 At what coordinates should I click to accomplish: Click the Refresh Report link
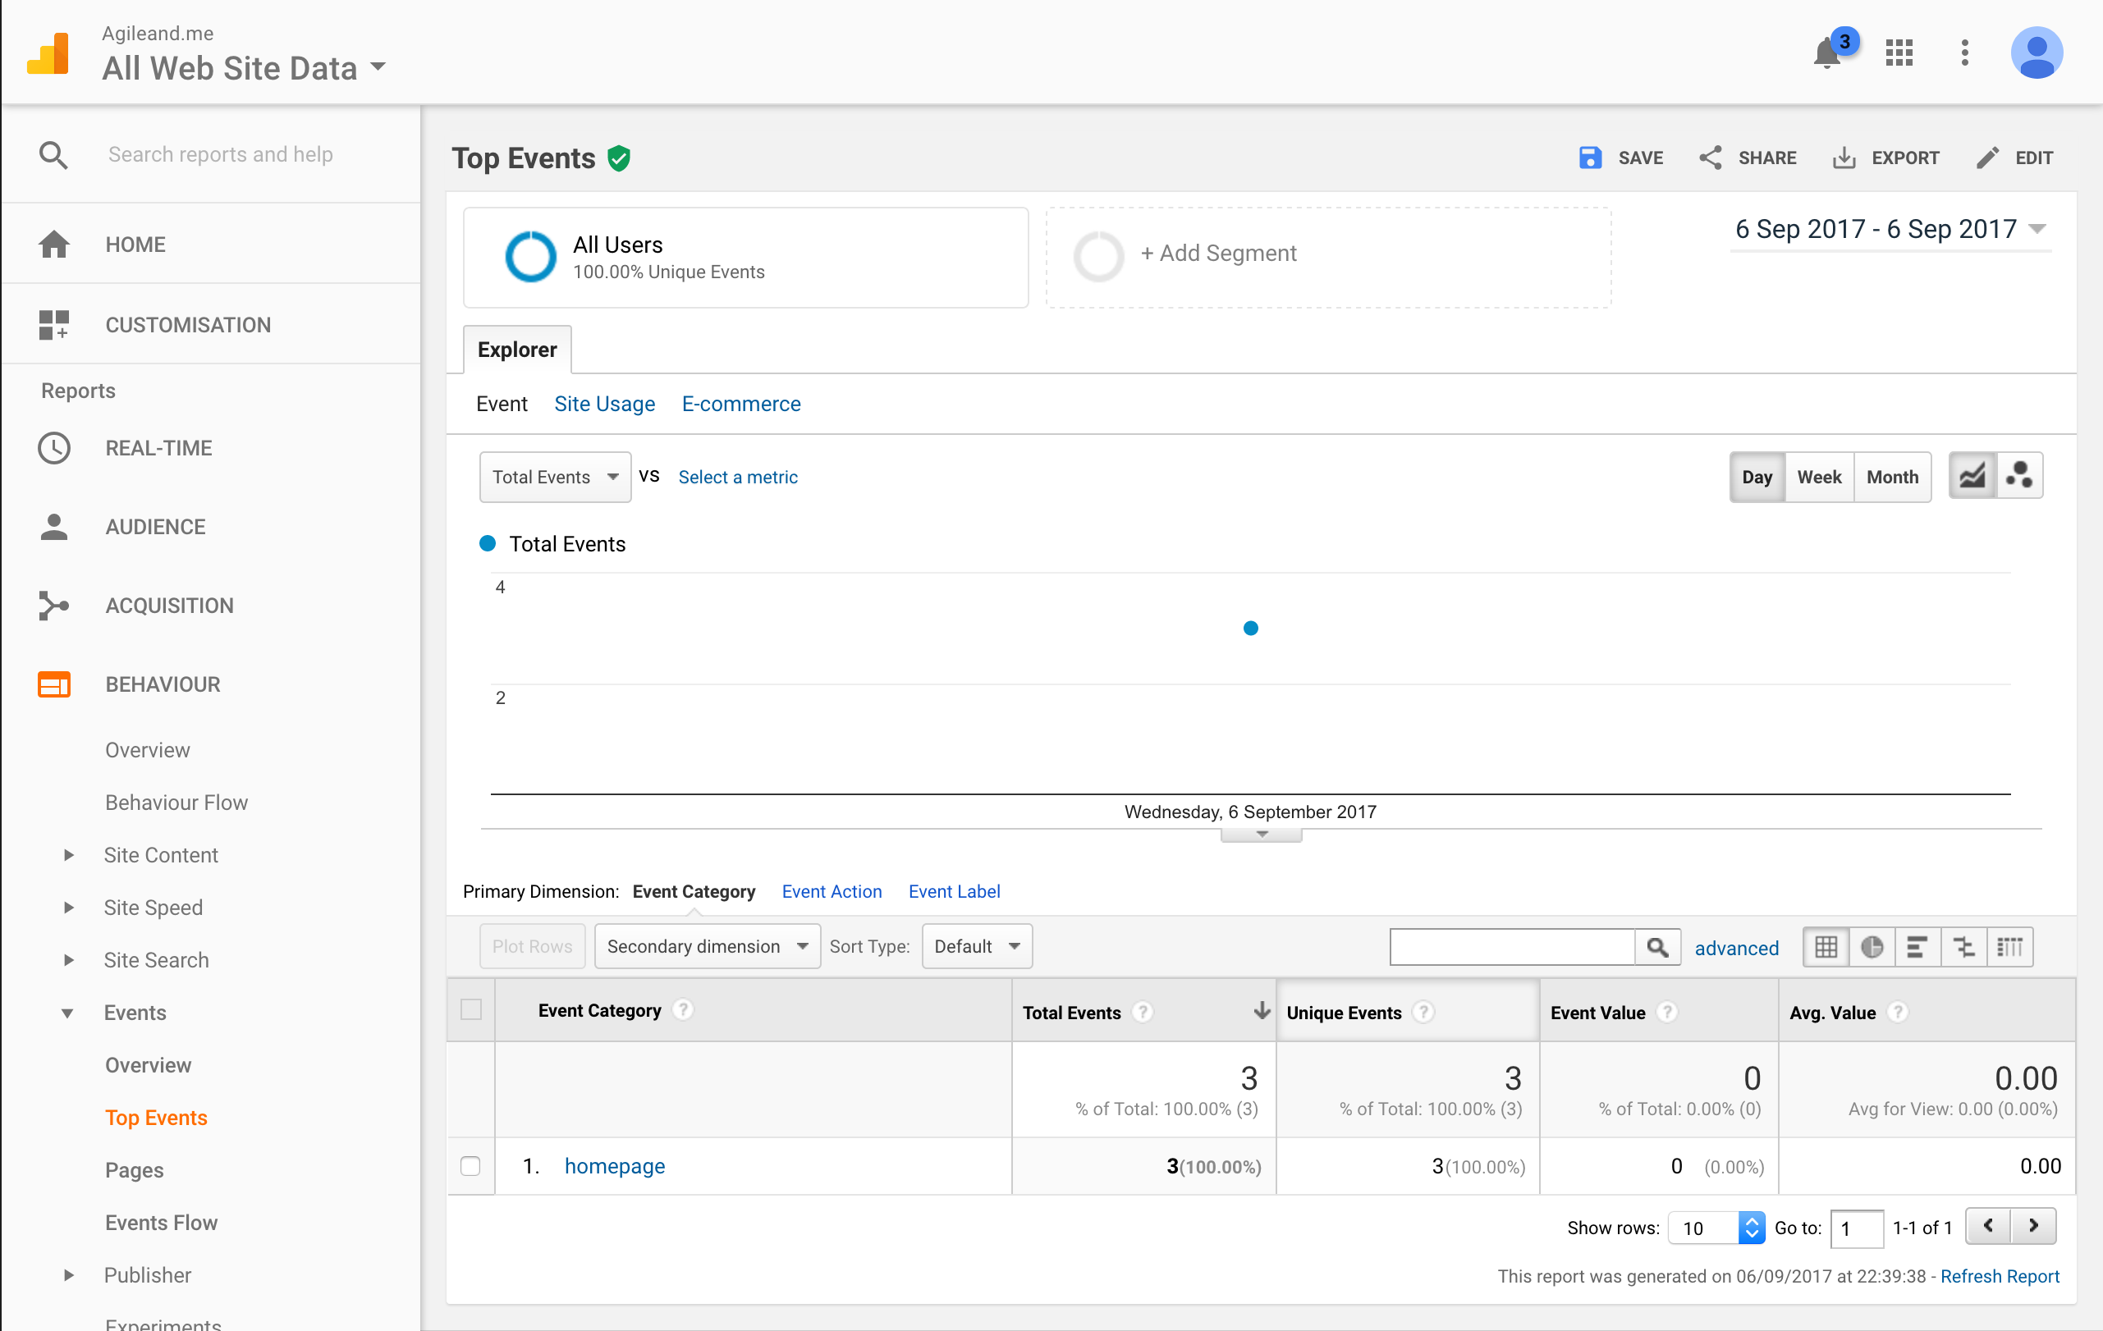[1999, 1276]
